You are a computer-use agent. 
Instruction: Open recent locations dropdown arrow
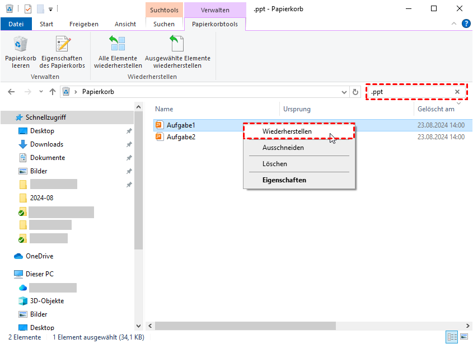(x=41, y=92)
